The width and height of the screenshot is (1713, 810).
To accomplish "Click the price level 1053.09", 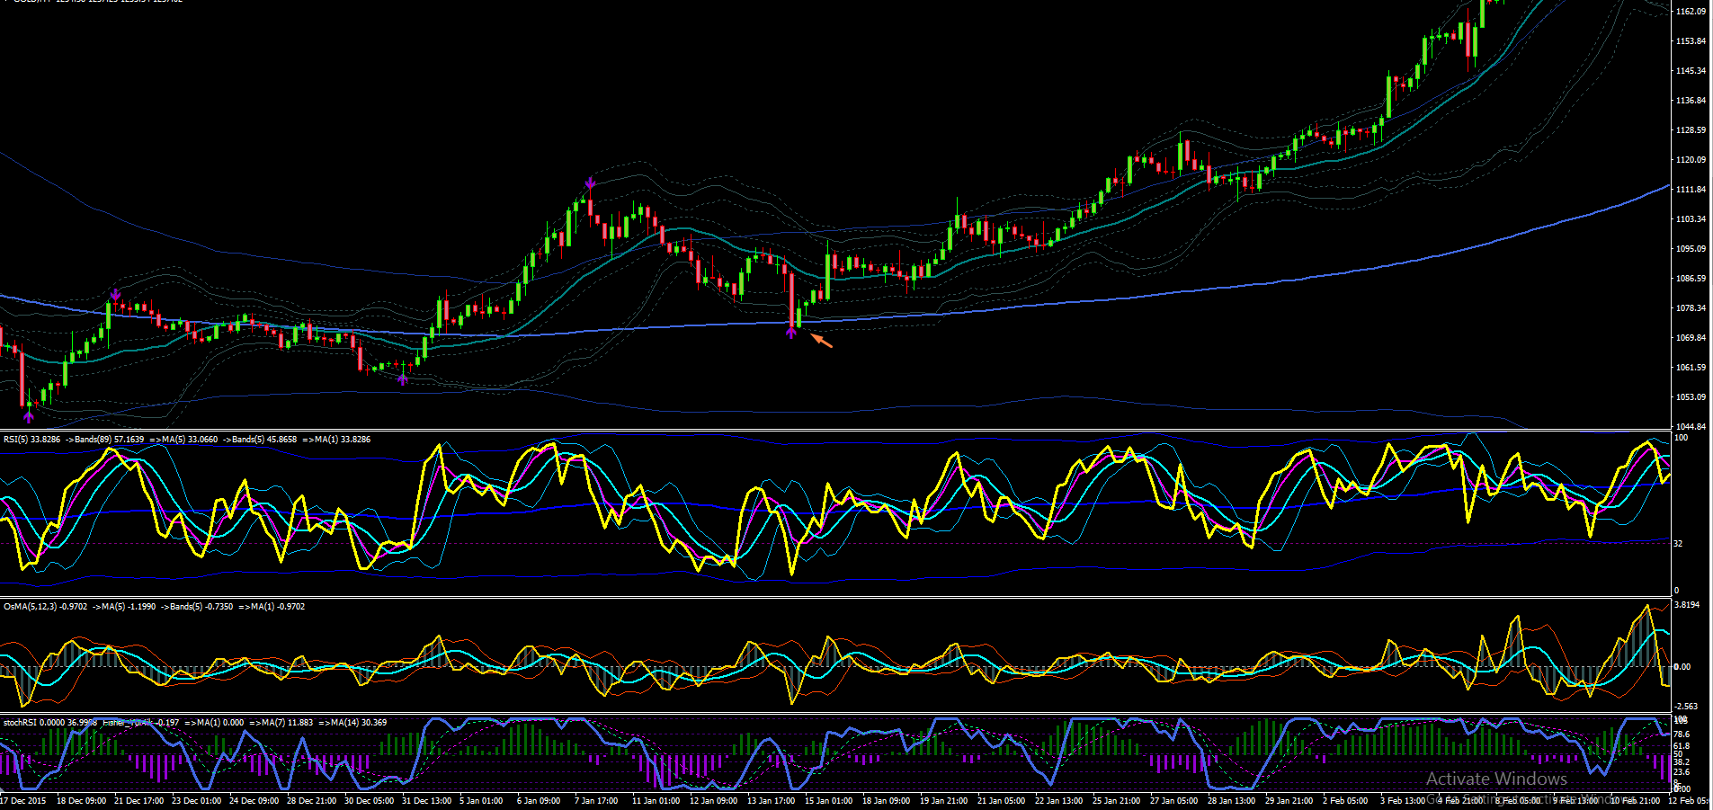I will pos(1691,397).
